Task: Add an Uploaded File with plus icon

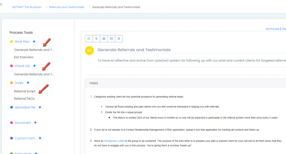Action: tap(40, 107)
